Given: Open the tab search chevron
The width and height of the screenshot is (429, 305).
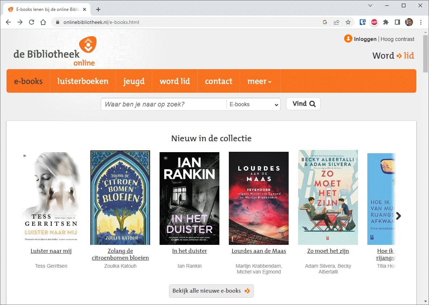Looking at the screenshot, I should (x=370, y=5).
